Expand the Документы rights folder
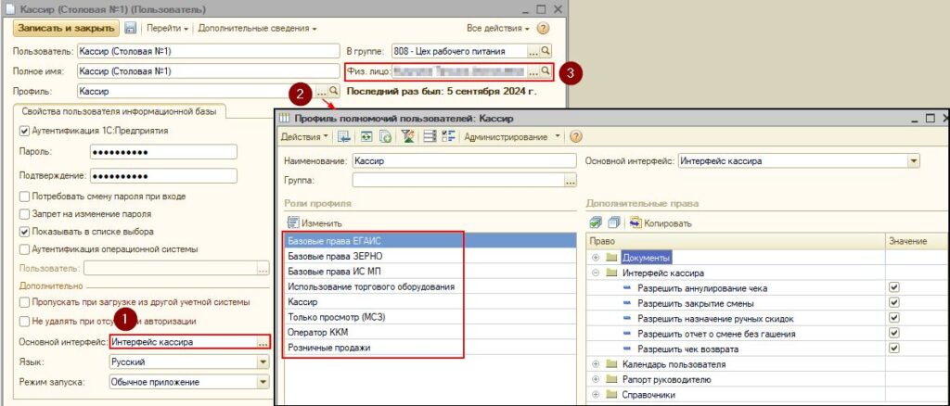 (x=596, y=259)
